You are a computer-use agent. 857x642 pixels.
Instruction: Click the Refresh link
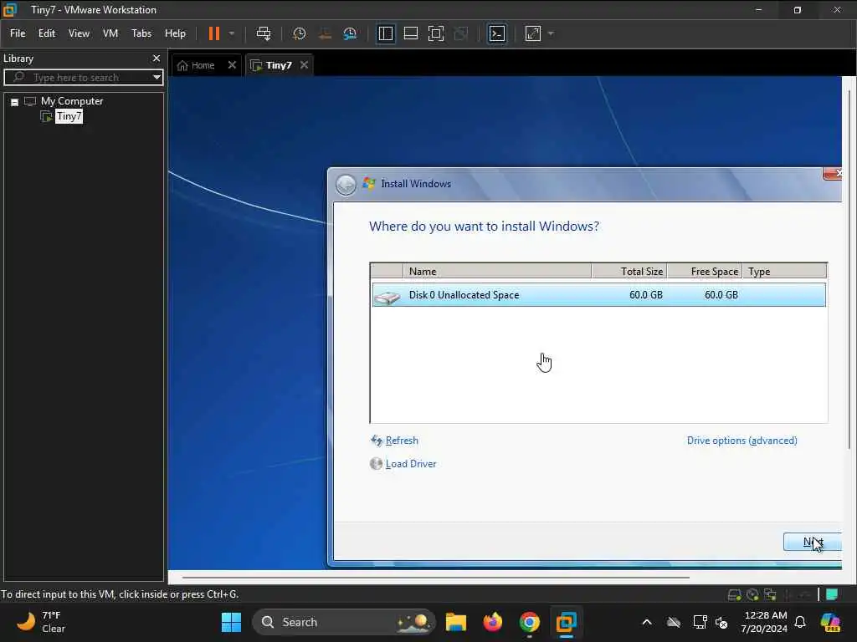coord(402,441)
